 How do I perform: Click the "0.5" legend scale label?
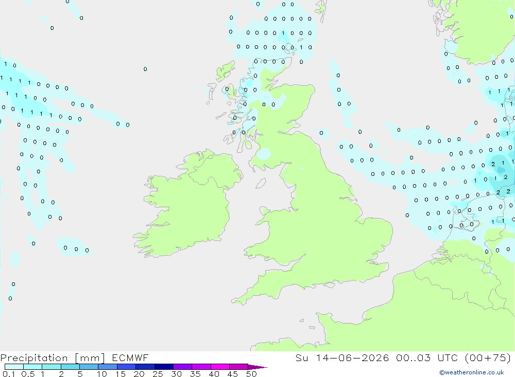(28, 374)
